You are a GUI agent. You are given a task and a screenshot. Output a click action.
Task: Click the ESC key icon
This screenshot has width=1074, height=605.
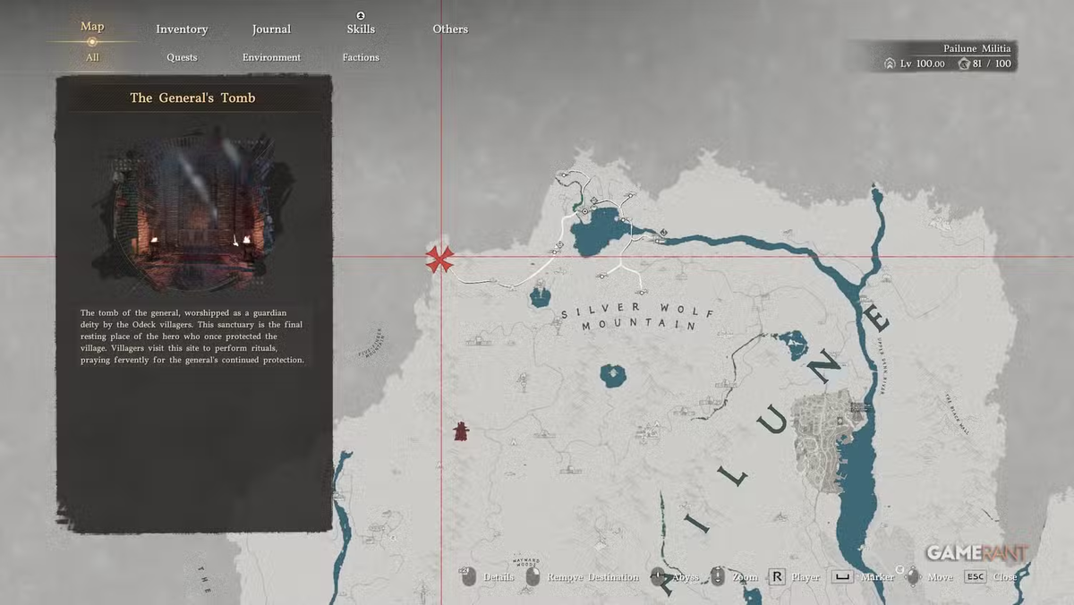(975, 576)
